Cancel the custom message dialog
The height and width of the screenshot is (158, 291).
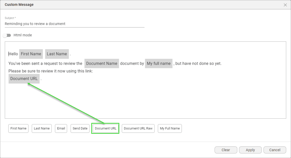point(275,150)
